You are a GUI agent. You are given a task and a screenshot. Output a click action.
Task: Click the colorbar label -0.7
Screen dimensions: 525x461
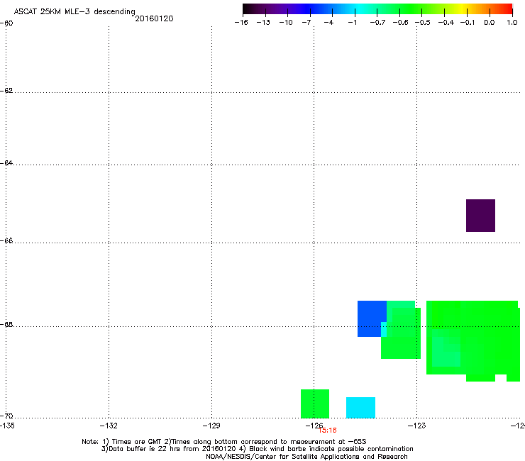pyautogui.click(x=377, y=23)
